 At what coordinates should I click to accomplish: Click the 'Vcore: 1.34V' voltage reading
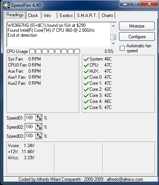(21, 146)
